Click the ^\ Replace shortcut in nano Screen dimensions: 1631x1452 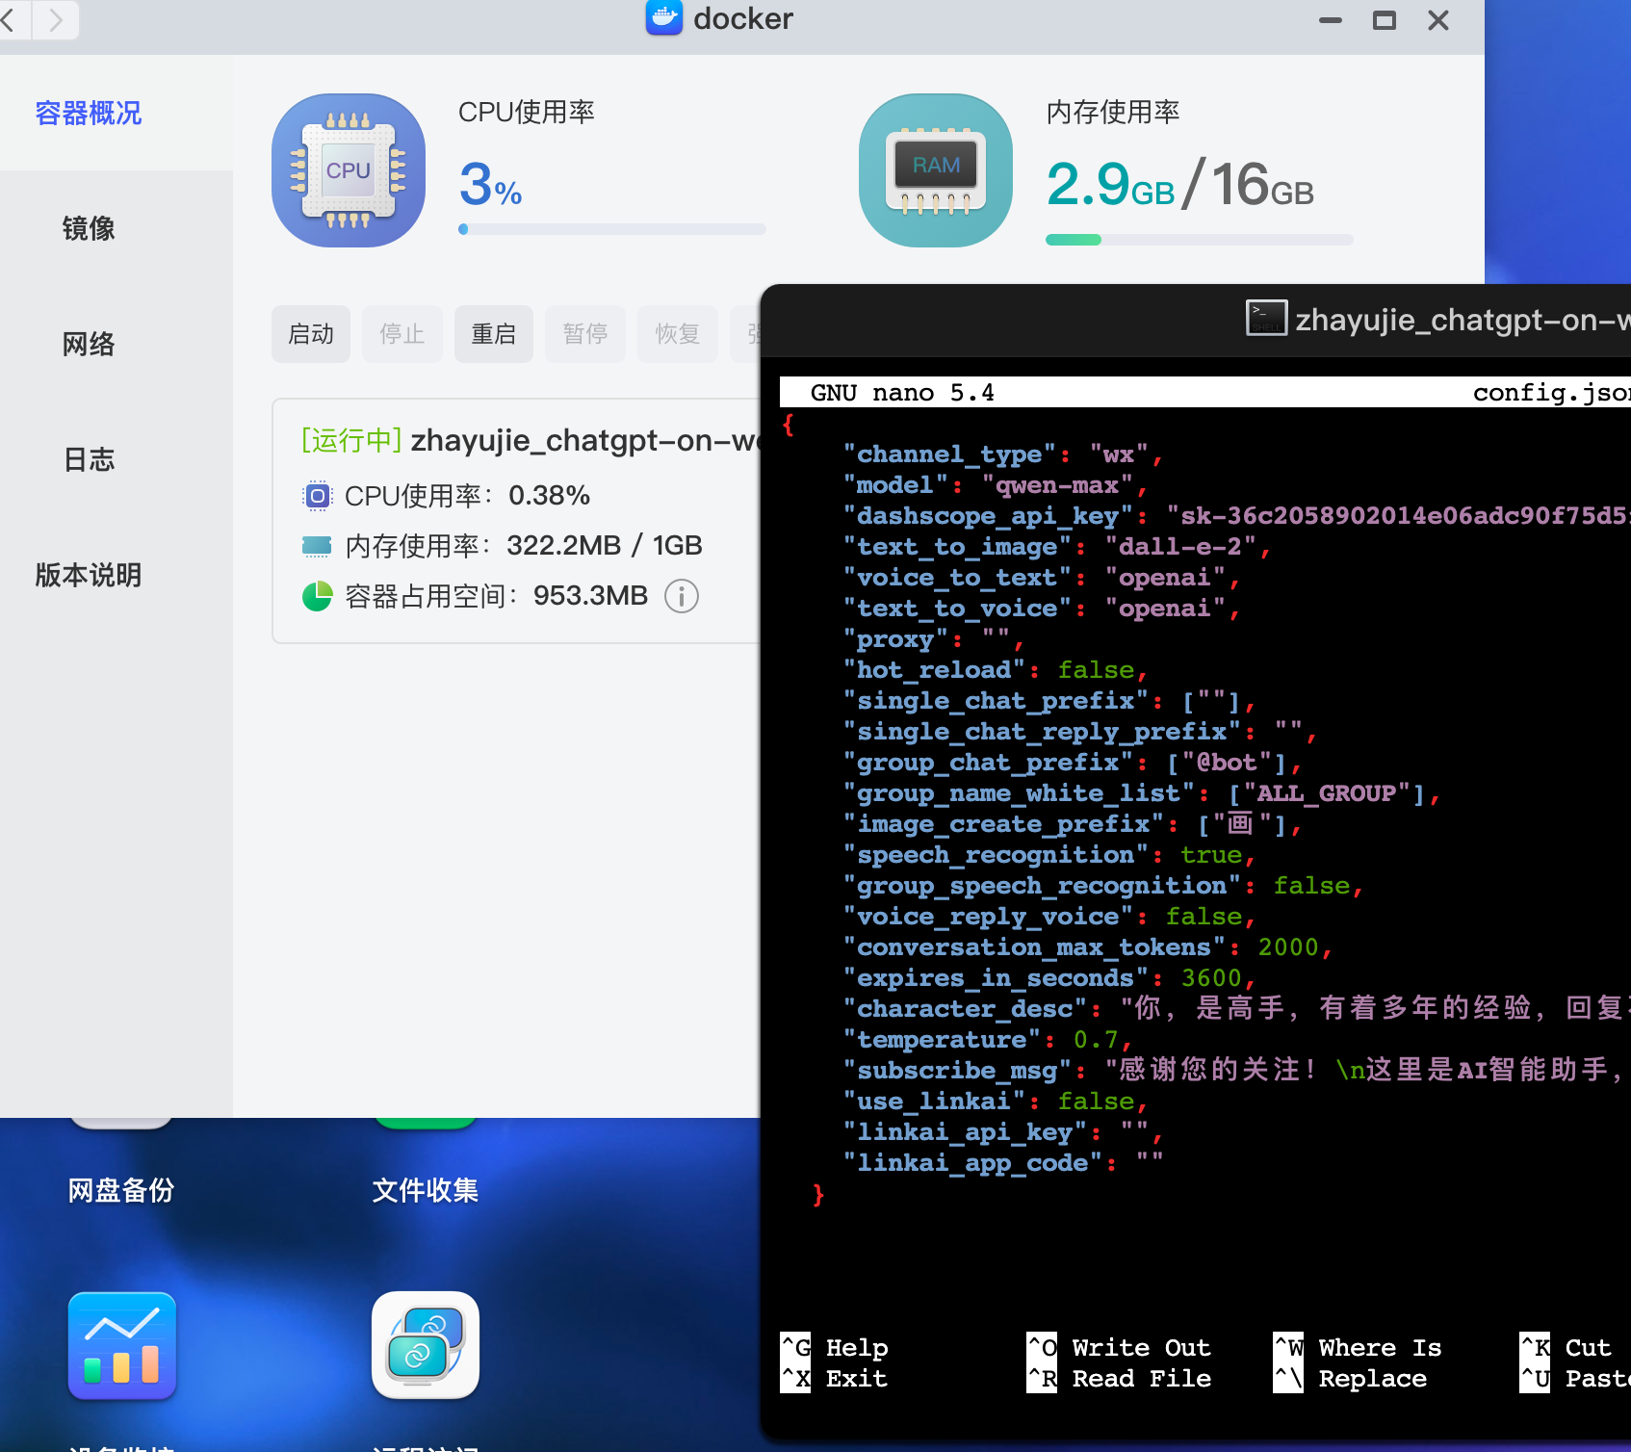[x=1350, y=1378]
